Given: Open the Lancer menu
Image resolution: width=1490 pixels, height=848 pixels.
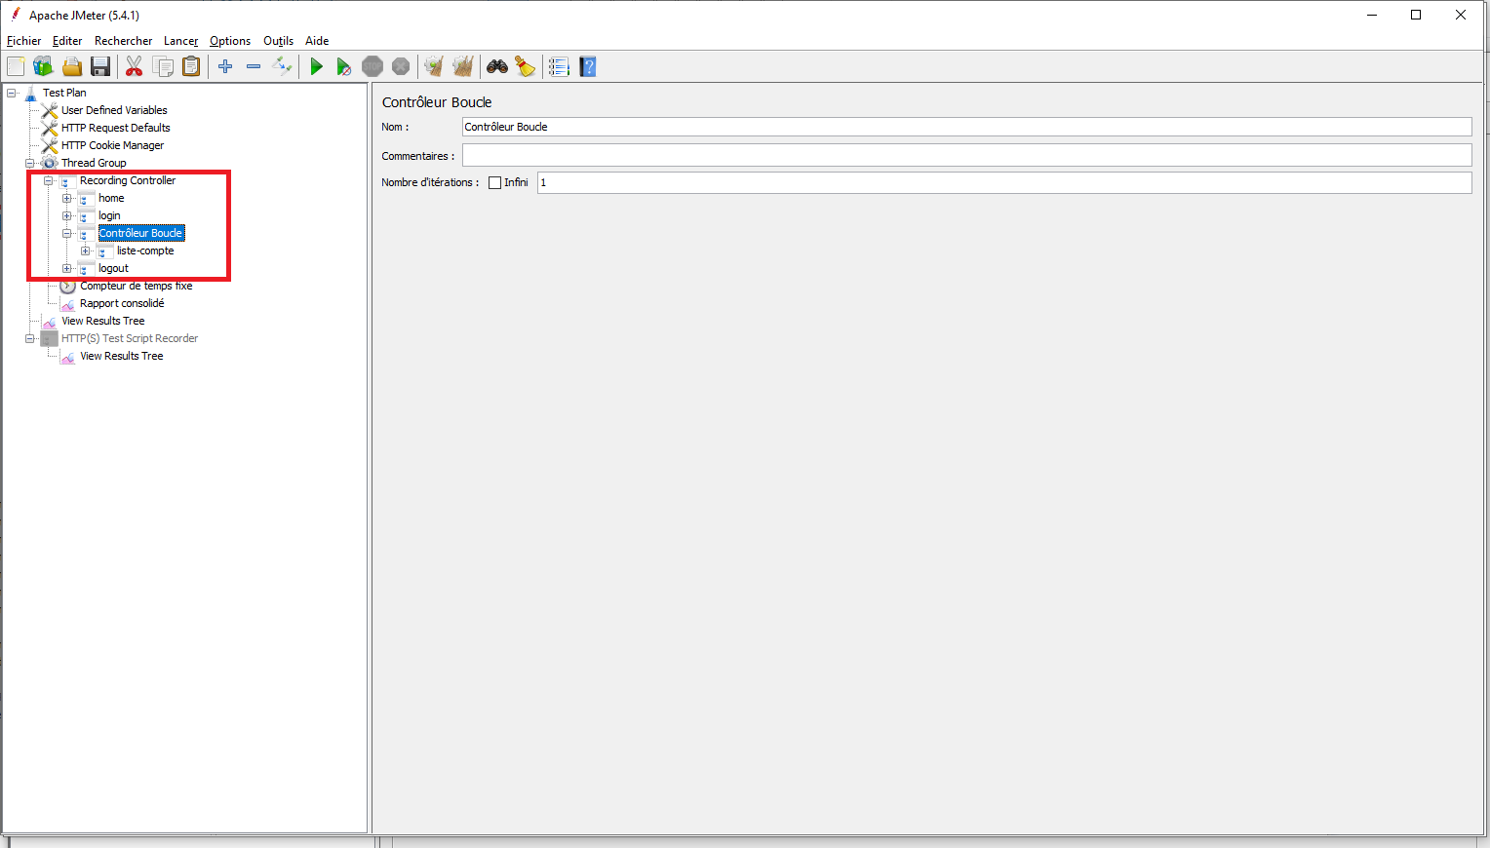Looking at the screenshot, I should [x=181, y=41].
